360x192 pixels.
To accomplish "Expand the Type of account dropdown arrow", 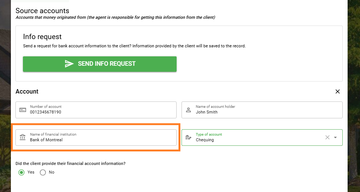I will pos(336,138).
